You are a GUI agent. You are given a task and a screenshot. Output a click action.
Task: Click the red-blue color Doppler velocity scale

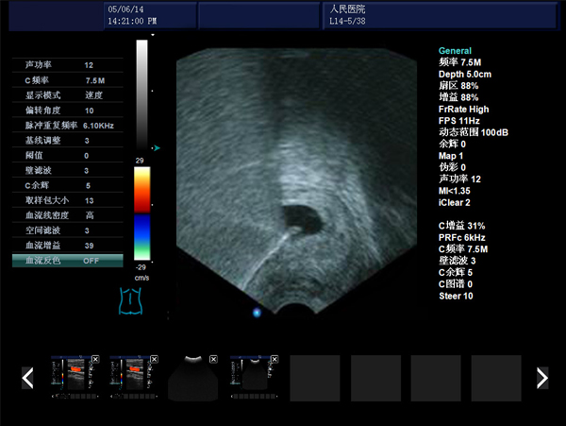coord(142,215)
